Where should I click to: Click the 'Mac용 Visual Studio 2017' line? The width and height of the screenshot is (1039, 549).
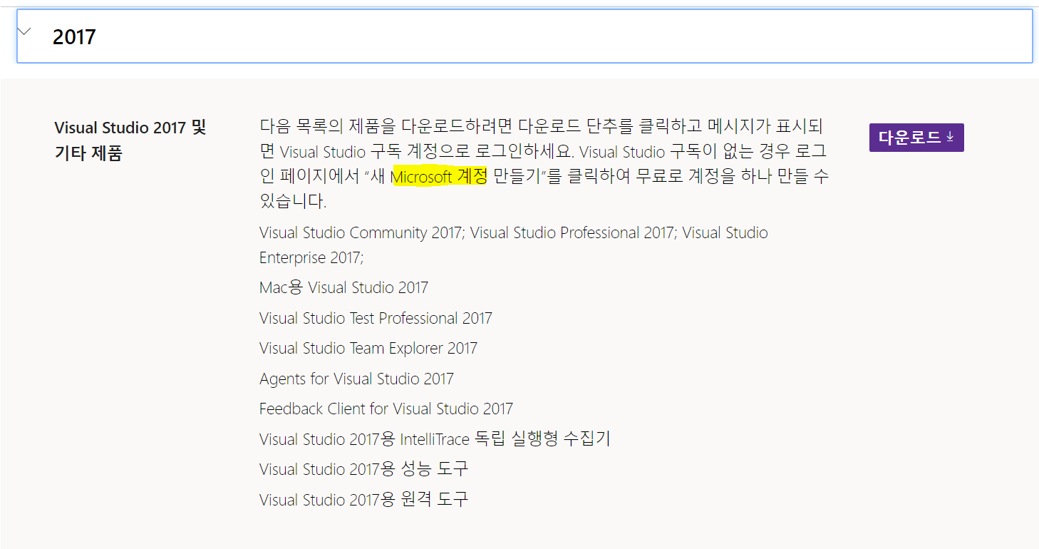point(343,288)
